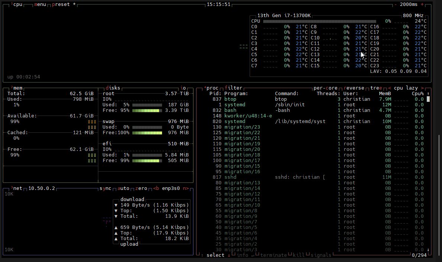Open the signals list
Image resolution: width=442 pixels, height=262 pixels.
tap(321, 255)
